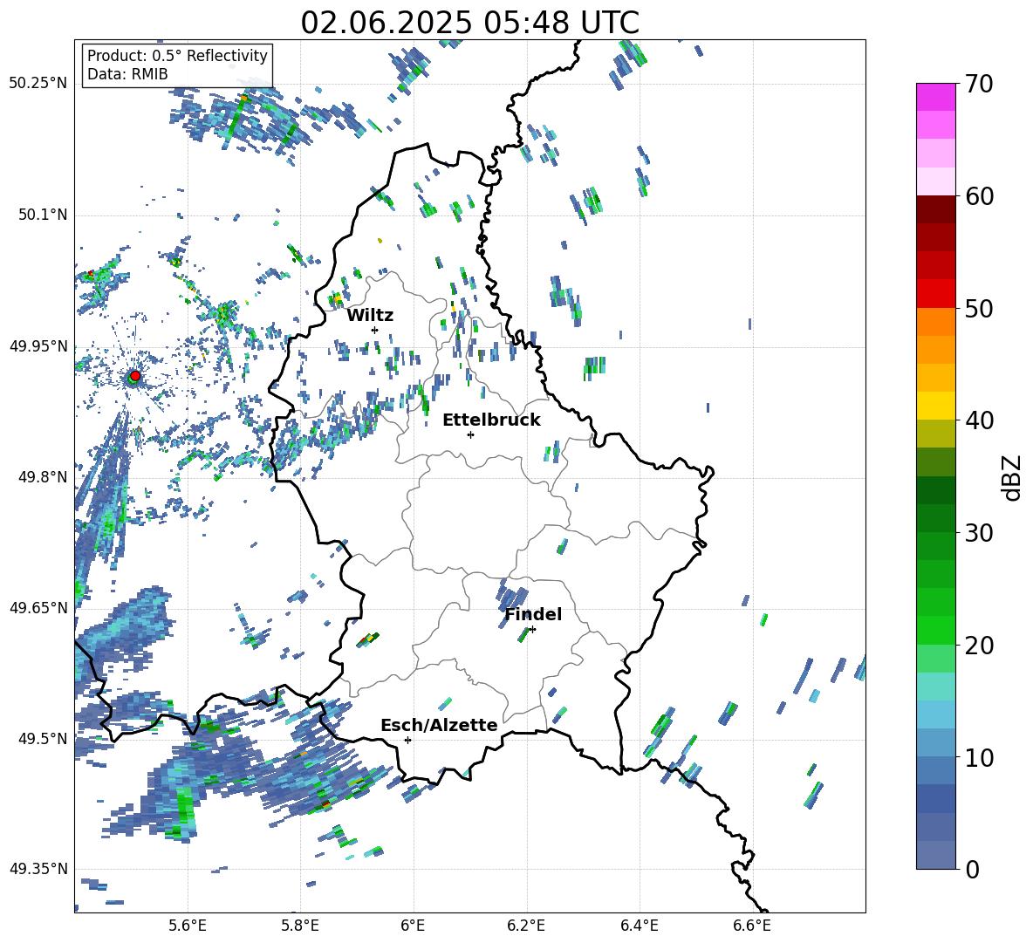Viewport: 1033px width, 943px height.
Task: Pick the yellow swatch just above 40
Action: coord(935,406)
